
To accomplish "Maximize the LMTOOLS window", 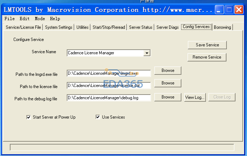I will [x=229, y=10].
